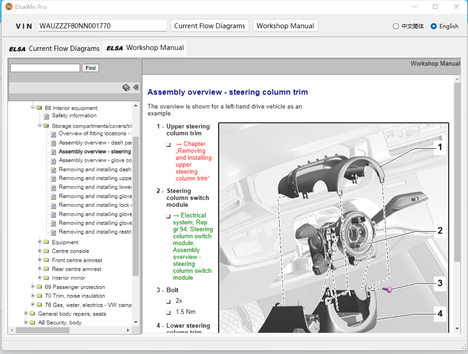Screen dimensions: 468x354
Task: Collapse the Storage compartments/covers node
Action: pyautogui.click(x=40, y=125)
